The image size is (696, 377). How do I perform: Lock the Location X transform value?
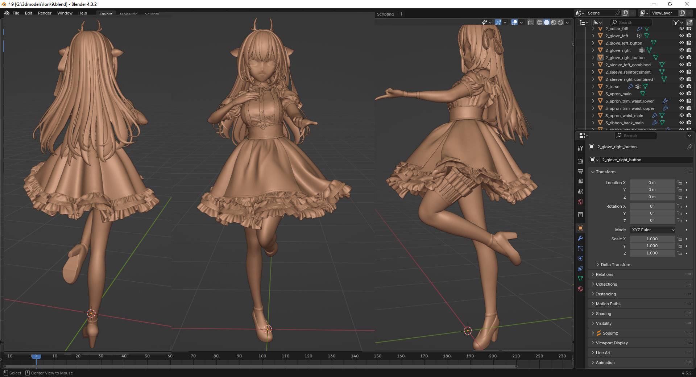[679, 183]
